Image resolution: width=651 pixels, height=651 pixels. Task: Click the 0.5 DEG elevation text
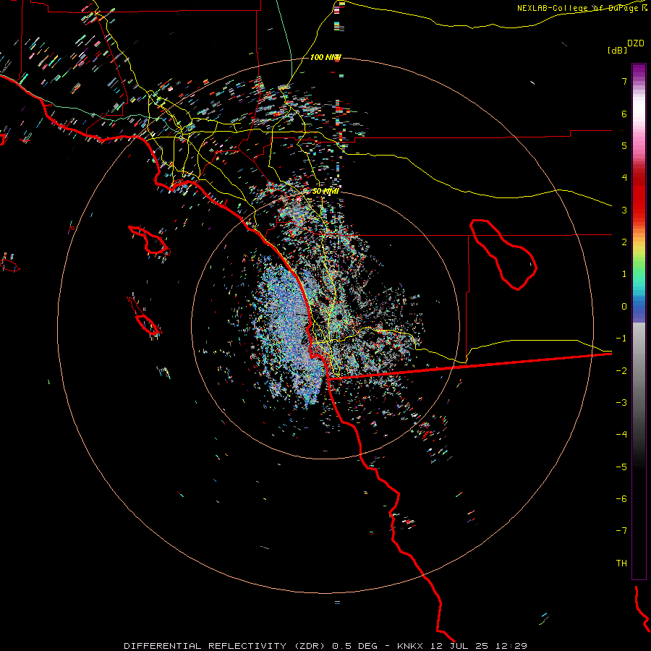(x=354, y=646)
